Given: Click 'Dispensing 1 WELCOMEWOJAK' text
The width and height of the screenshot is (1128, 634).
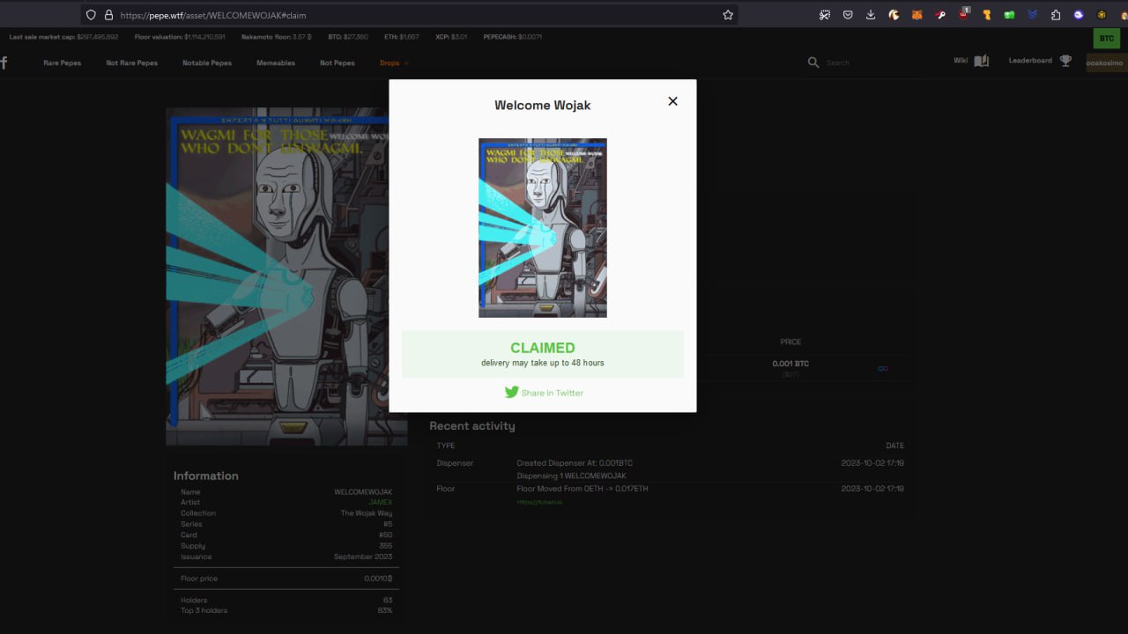Looking at the screenshot, I should pos(572,475).
